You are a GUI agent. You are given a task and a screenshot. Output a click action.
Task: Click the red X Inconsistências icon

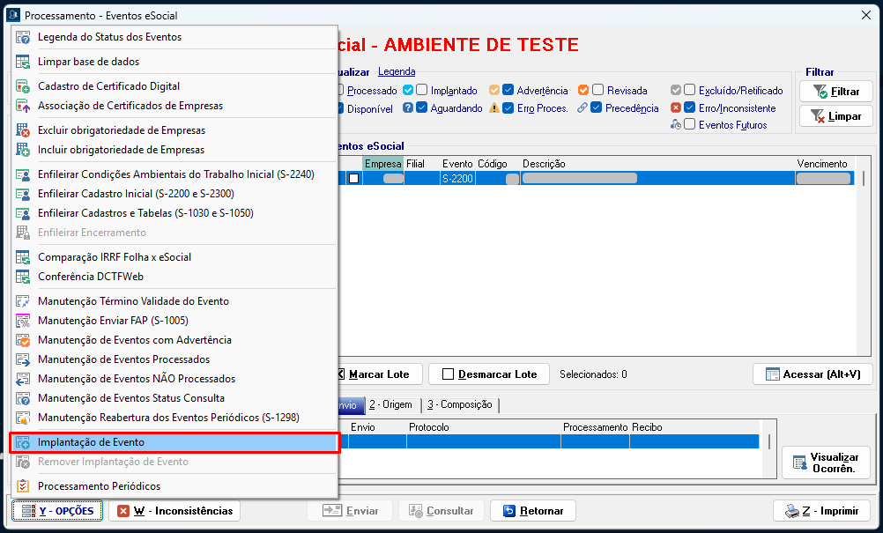coord(123,511)
